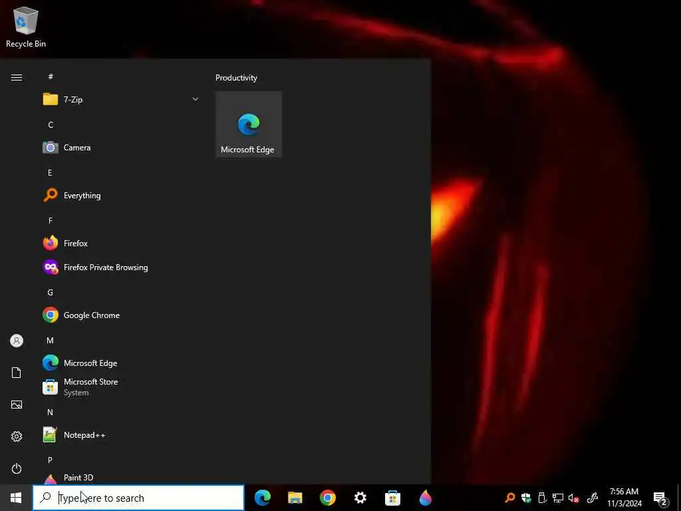681x511 pixels.
Task: Launch Notepad++ from the app list
Action: tap(121, 434)
